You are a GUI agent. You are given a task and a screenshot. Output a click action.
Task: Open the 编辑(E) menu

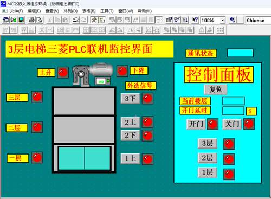click(x=34, y=11)
